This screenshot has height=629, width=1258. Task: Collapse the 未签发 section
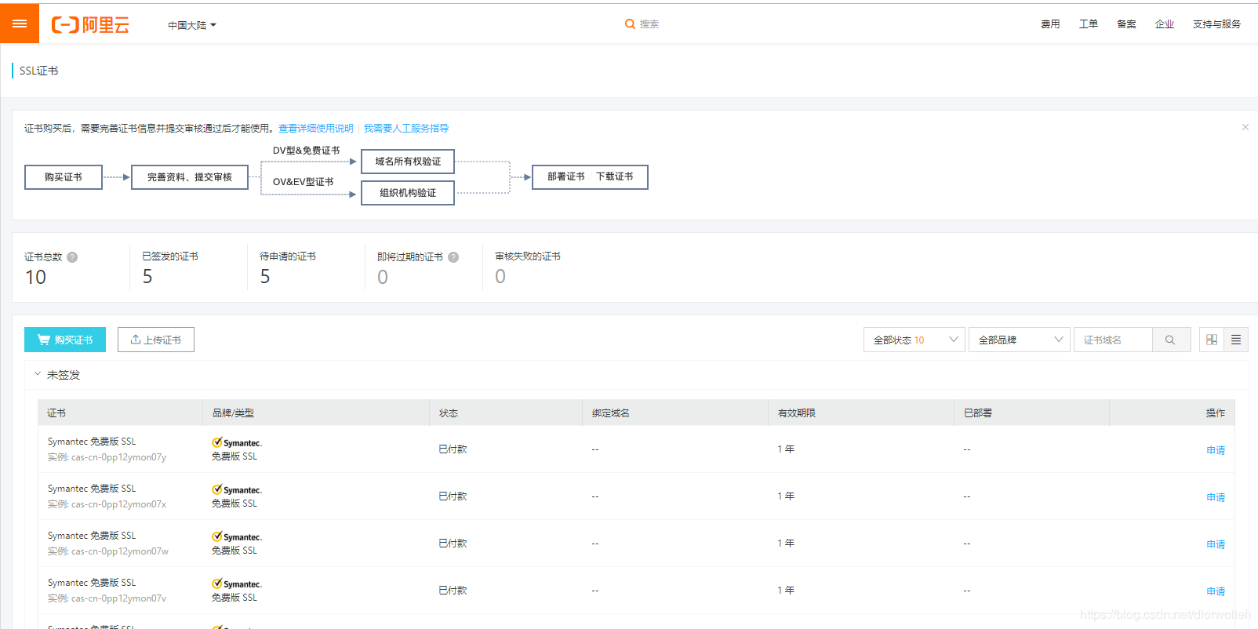38,374
